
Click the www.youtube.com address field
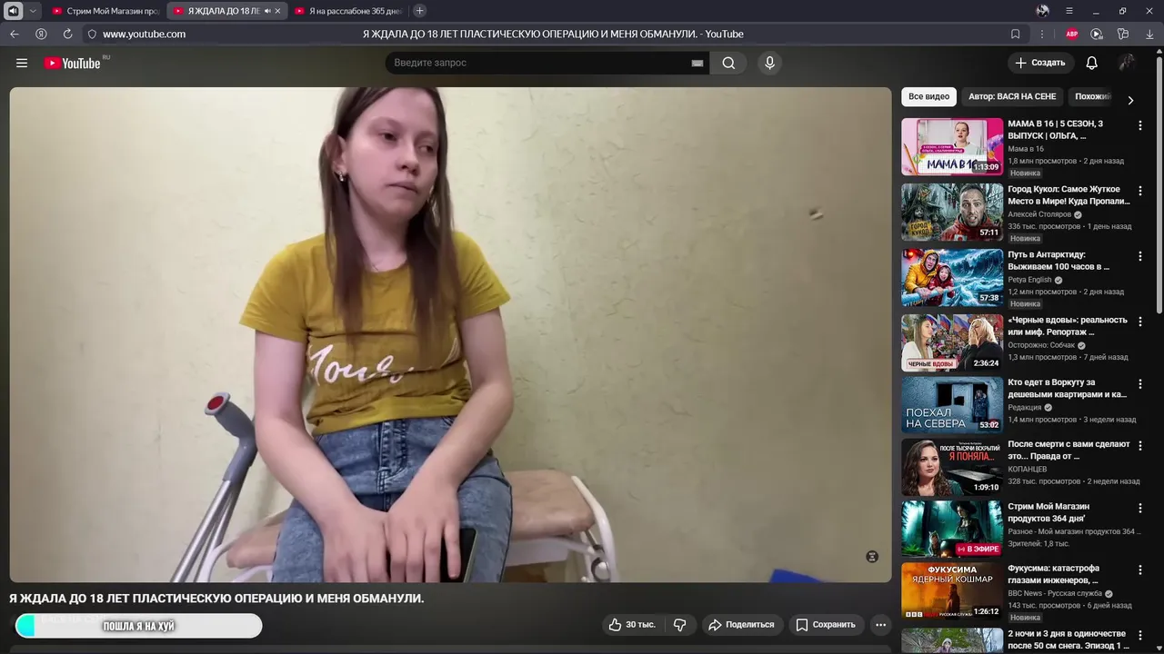(x=144, y=34)
